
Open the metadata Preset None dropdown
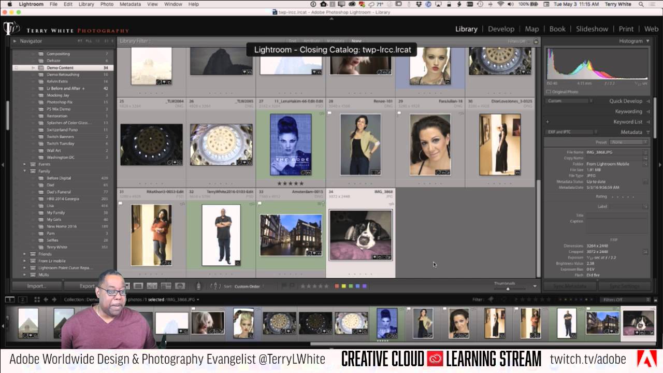[x=629, y=142]
